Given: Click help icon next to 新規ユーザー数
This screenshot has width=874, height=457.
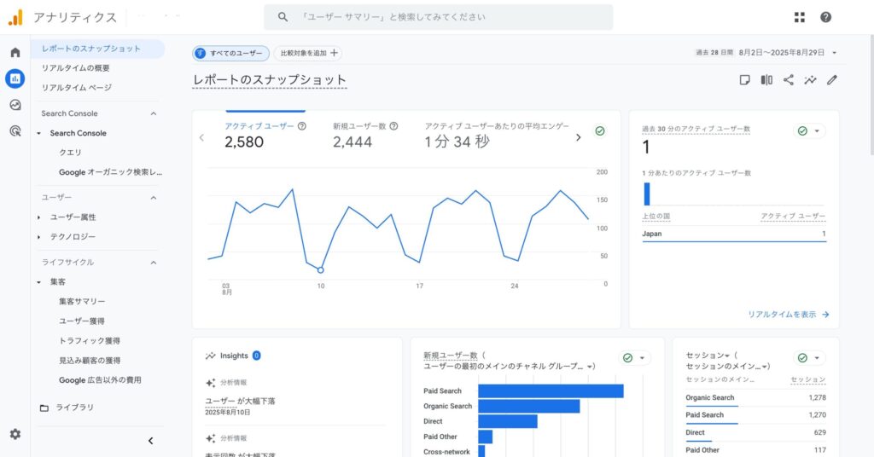Looking at the screenshot, I should tap(393, 126).
